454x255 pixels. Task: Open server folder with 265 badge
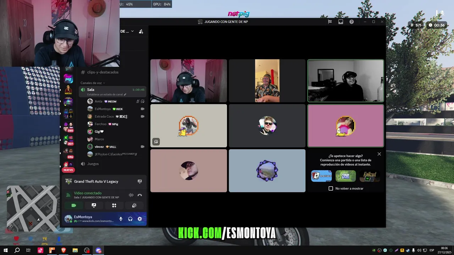click(68, 126)
